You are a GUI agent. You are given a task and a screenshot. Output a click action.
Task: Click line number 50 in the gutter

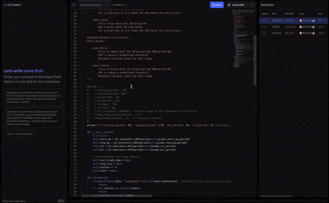(x=75, y=87)
